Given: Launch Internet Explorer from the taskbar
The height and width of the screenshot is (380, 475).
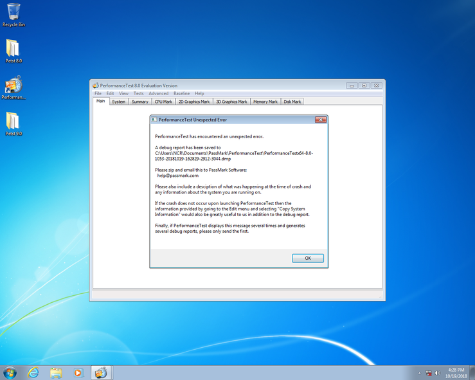Looking at the screenshot, I should tap(33, 373).
